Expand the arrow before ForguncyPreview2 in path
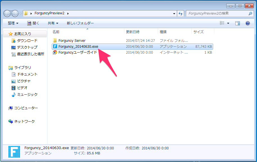 click(x=31, y=13)
